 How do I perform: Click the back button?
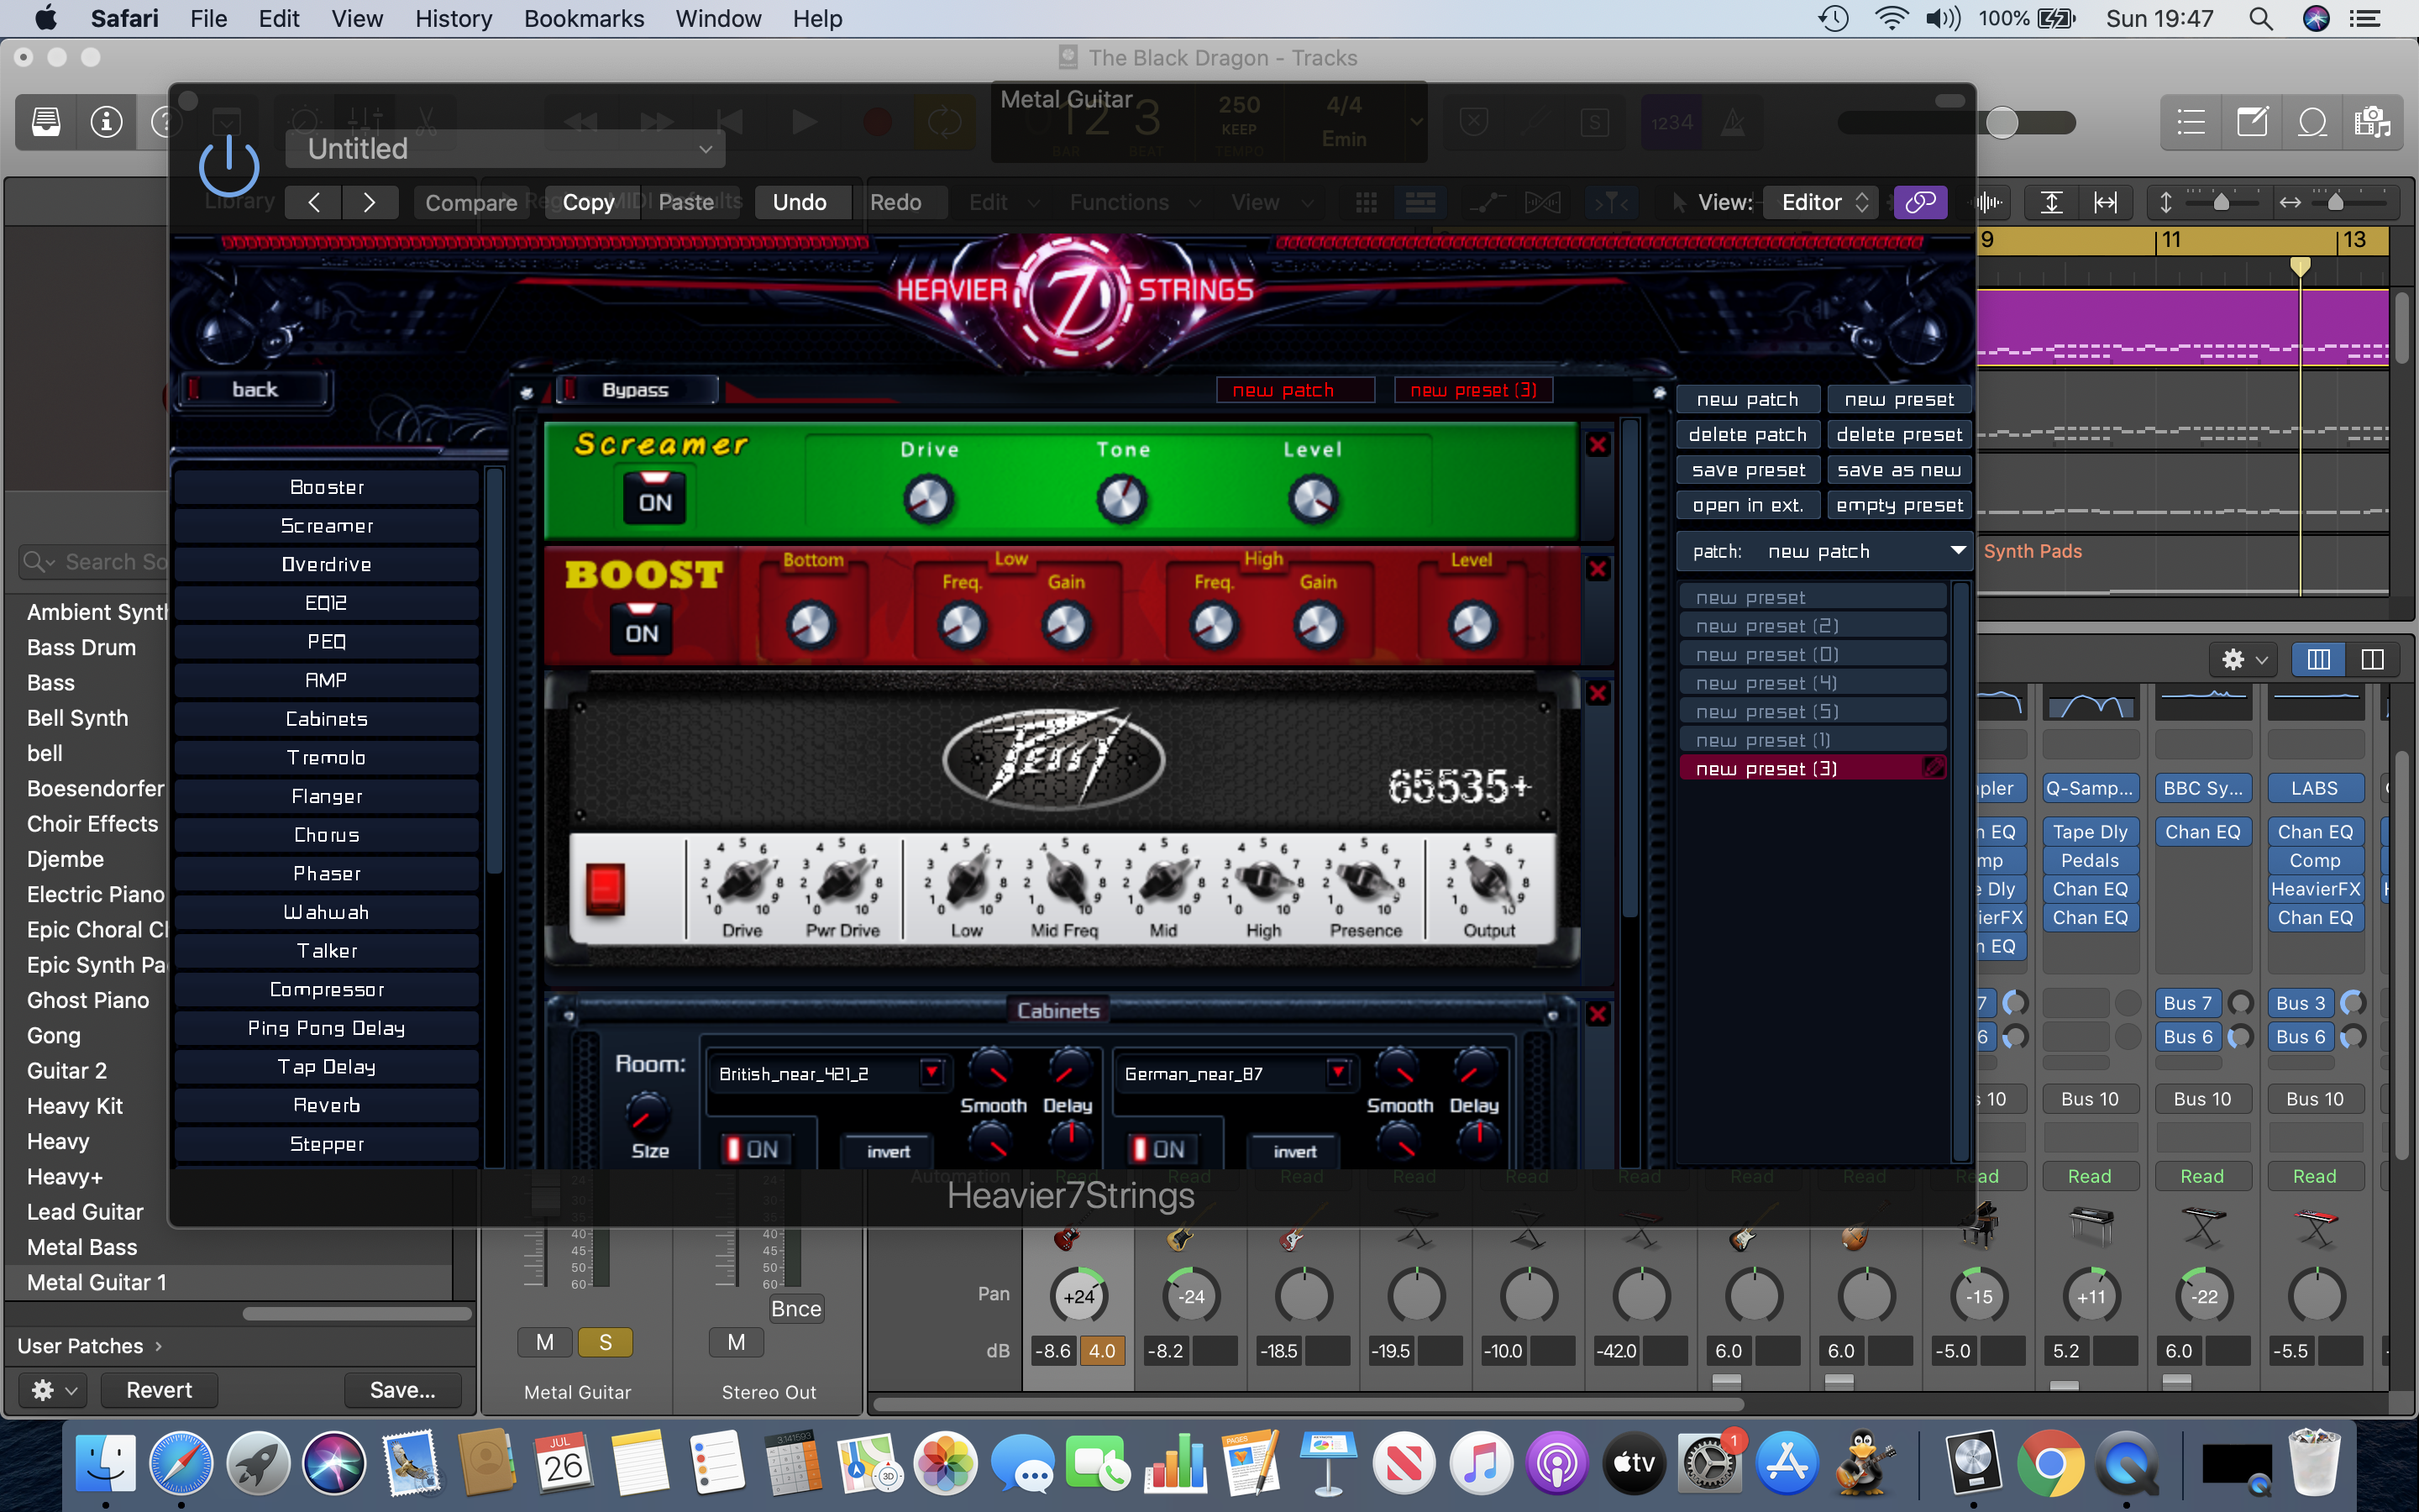(254, 389)
